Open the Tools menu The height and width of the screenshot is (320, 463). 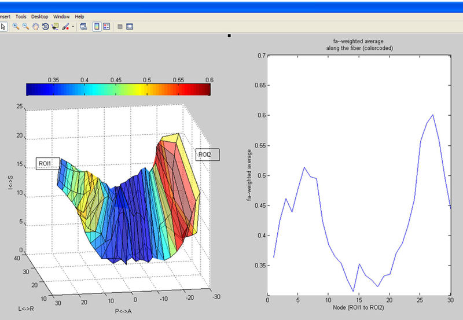(x=21, y=17)
